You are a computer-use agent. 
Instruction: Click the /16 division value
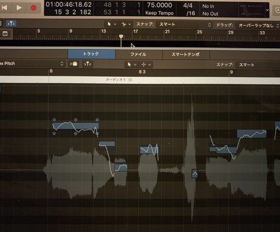click(191, 13)
